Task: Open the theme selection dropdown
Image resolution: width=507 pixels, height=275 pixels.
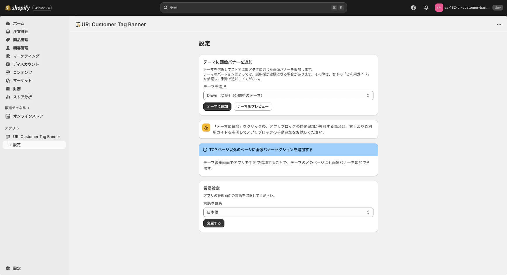Action: [288, 95]
